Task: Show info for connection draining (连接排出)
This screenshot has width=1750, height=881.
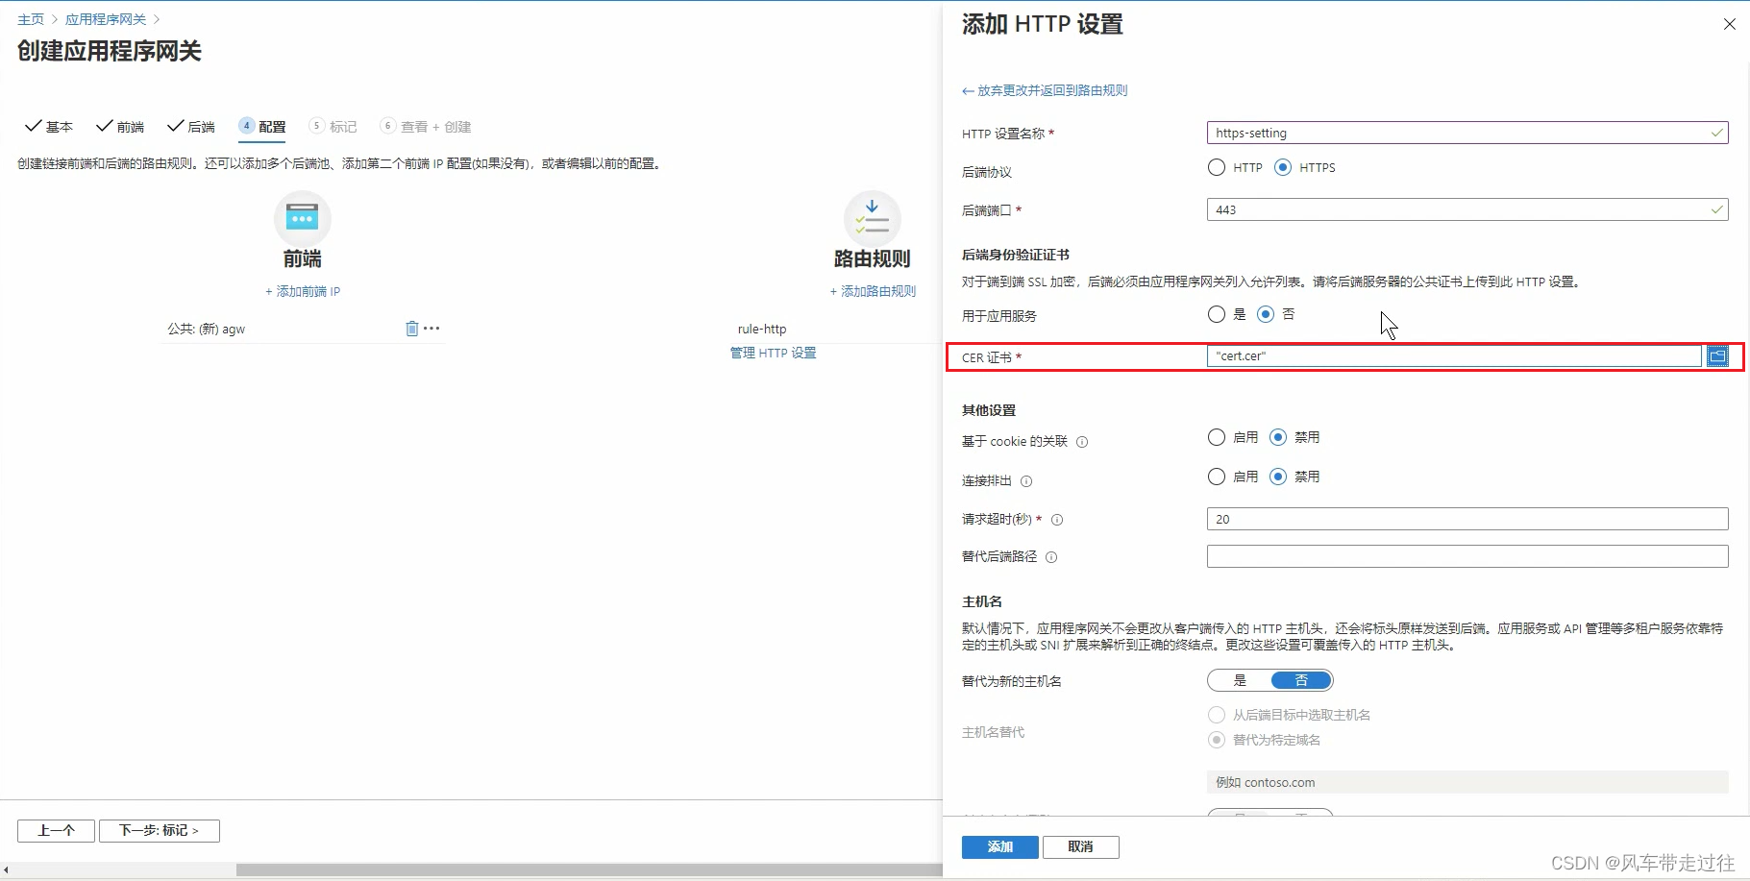Action: [1026, 481]
